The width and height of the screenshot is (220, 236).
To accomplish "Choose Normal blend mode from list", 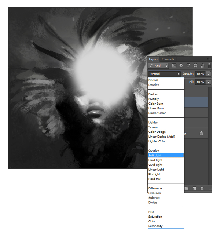I will tap(166, 80).
